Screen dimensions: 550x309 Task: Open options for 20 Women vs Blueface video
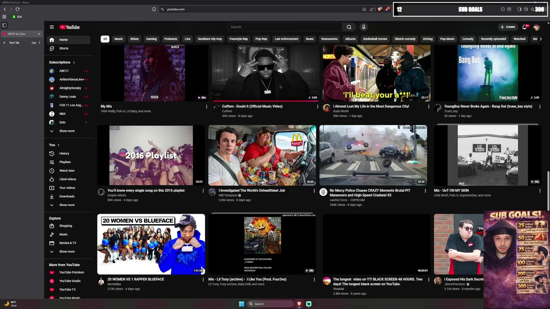[x=203, y=279]
